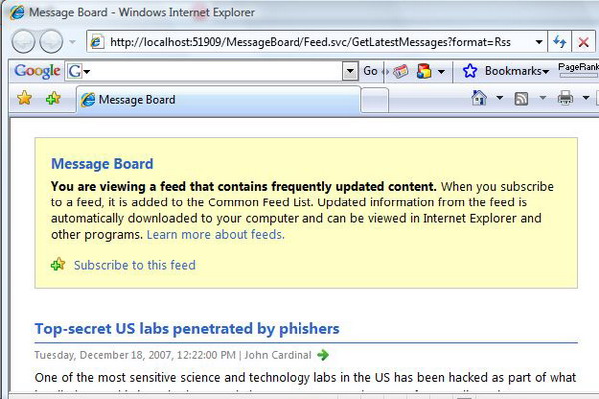Viewport: 599px width, 399px height.
Task: Click the Go button in Google toolbar
Action: coord(370,71)
